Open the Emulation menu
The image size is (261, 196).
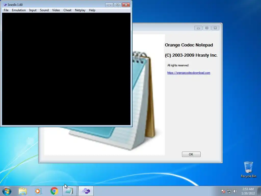coord(19,10)
